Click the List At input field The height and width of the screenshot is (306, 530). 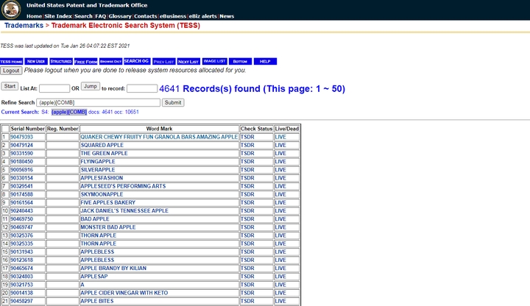pyautogui.click(x=54, y=88)
